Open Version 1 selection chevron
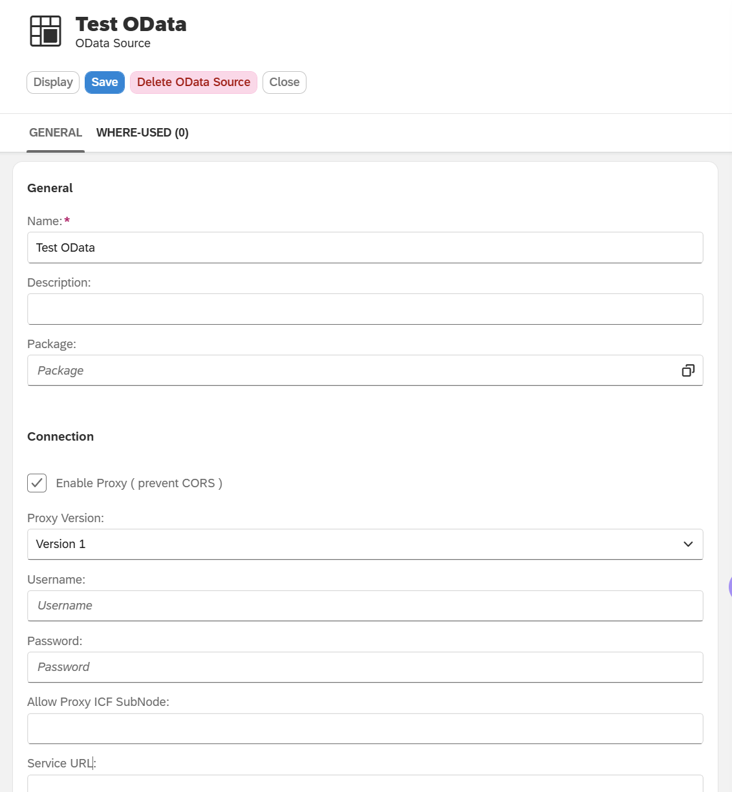This screenshot has height=792, width=732. coord(687,544)
